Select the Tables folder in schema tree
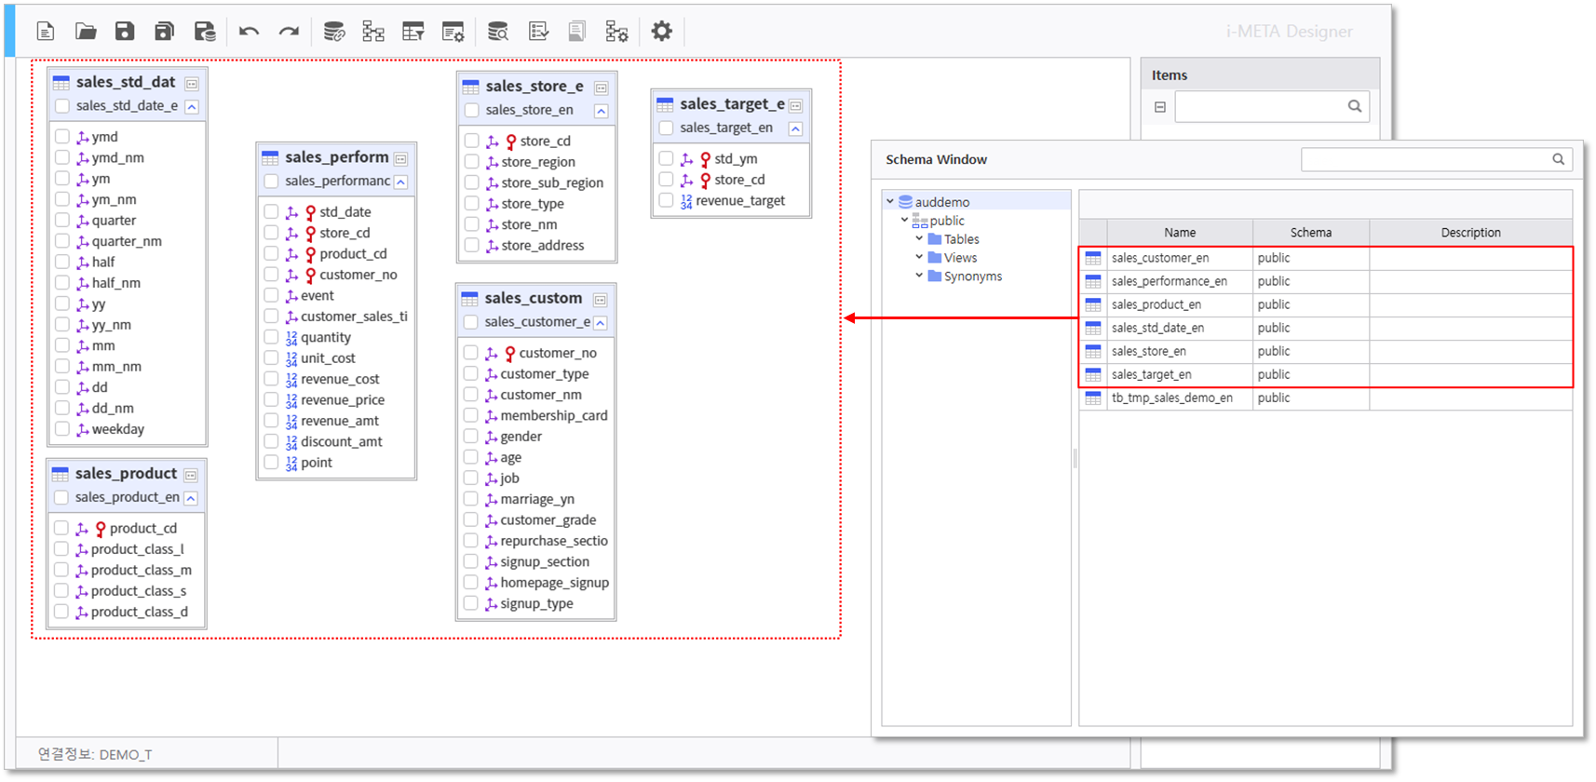The width and height of the screenshot is (1596, 782). point(954,239)
